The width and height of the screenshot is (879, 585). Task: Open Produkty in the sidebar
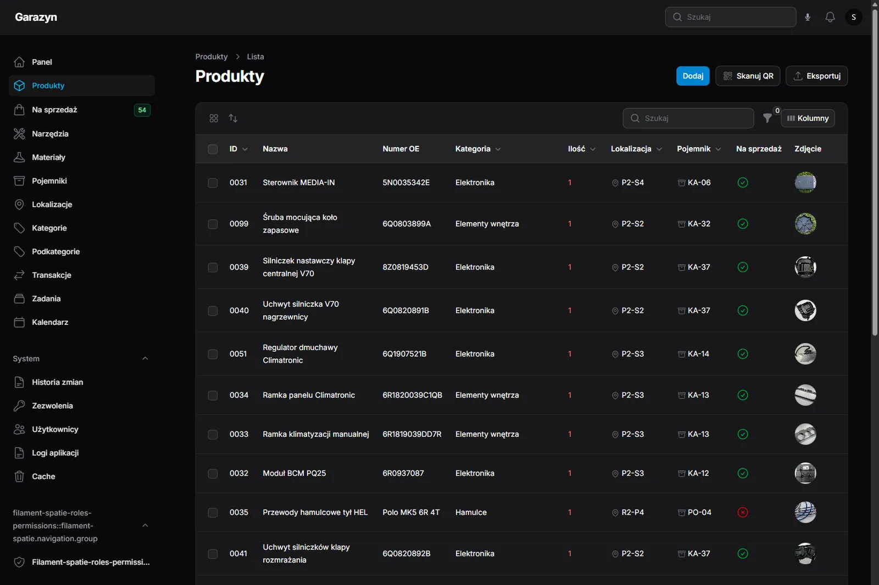tap(82, 86)
